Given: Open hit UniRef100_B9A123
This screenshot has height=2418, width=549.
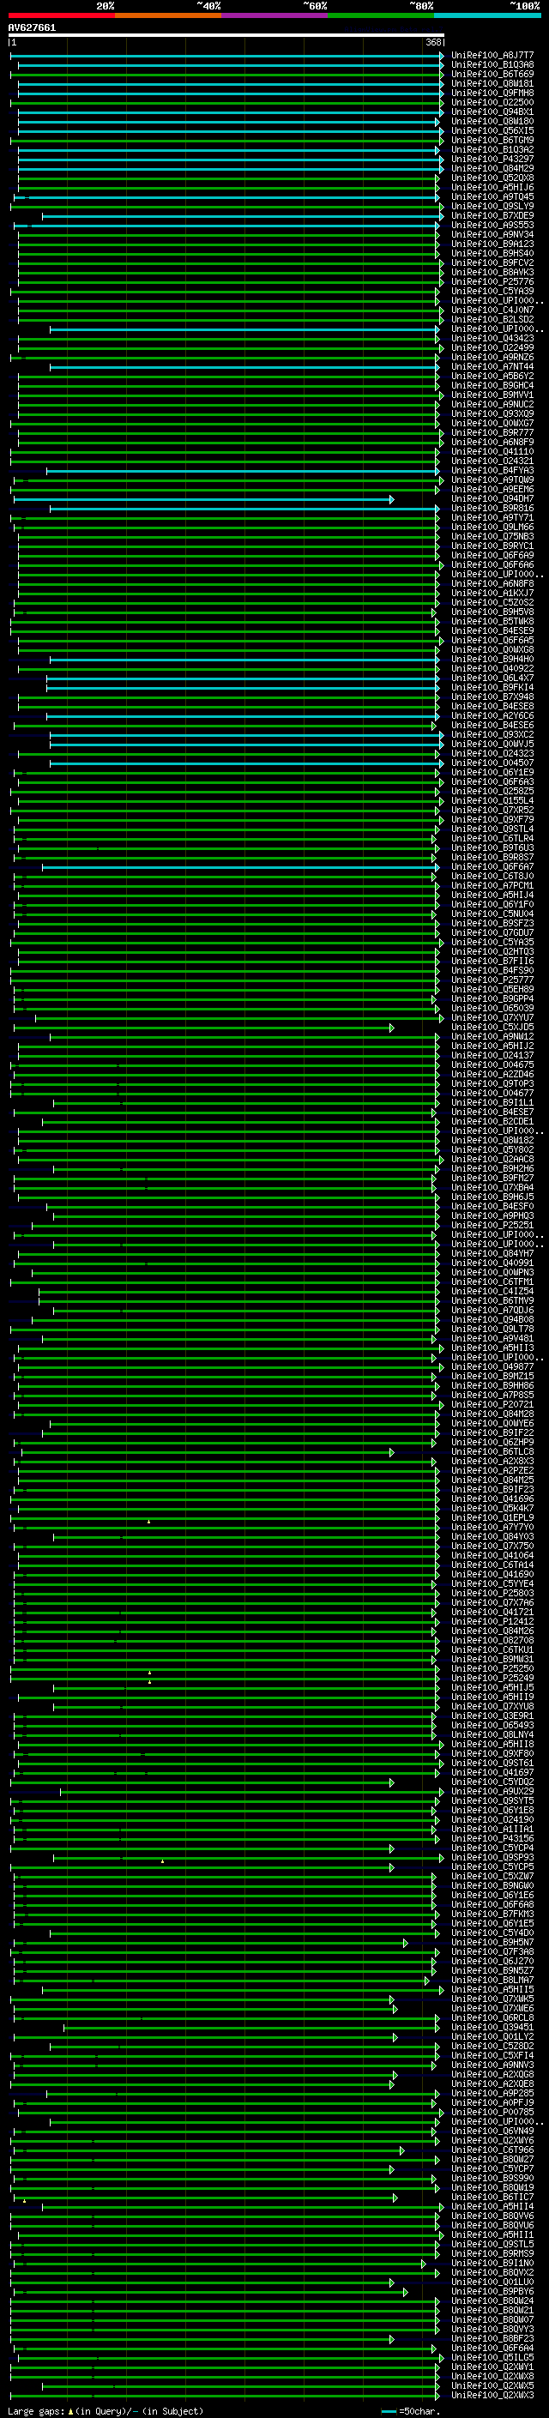Looking at the screenshot, I should 492,244.
